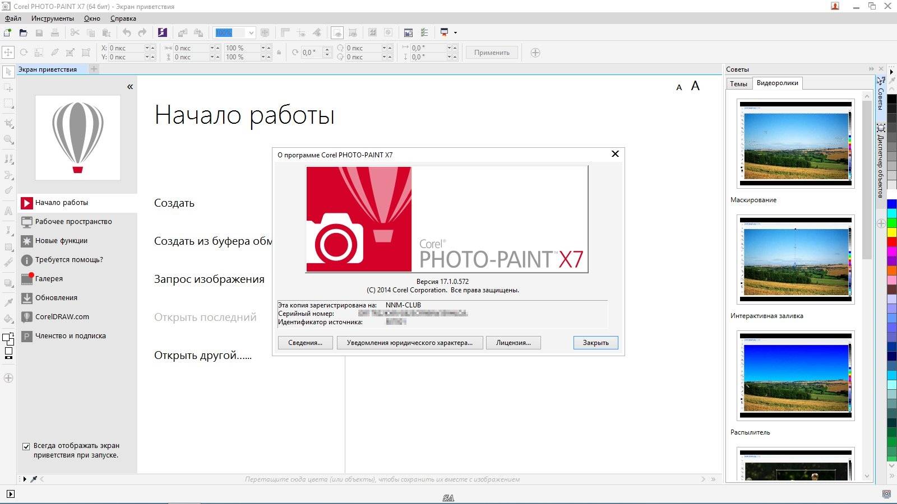Select the Fill bucket tool
The width and height of the screenshot is (897, 504).
pyautogui.click(x=8, y=319)
